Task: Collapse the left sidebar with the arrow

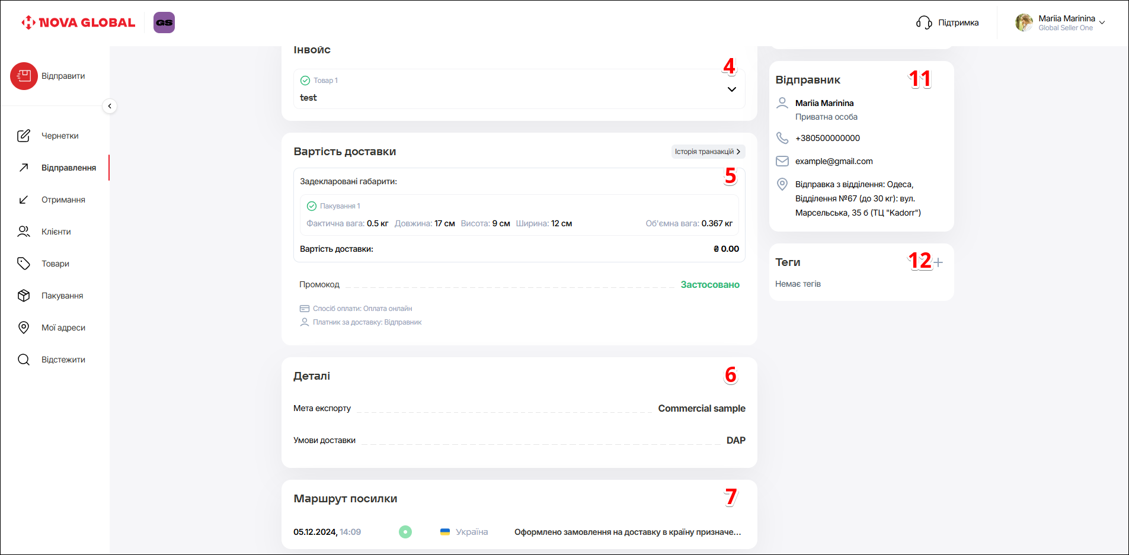Action: [x=110, y=106]
